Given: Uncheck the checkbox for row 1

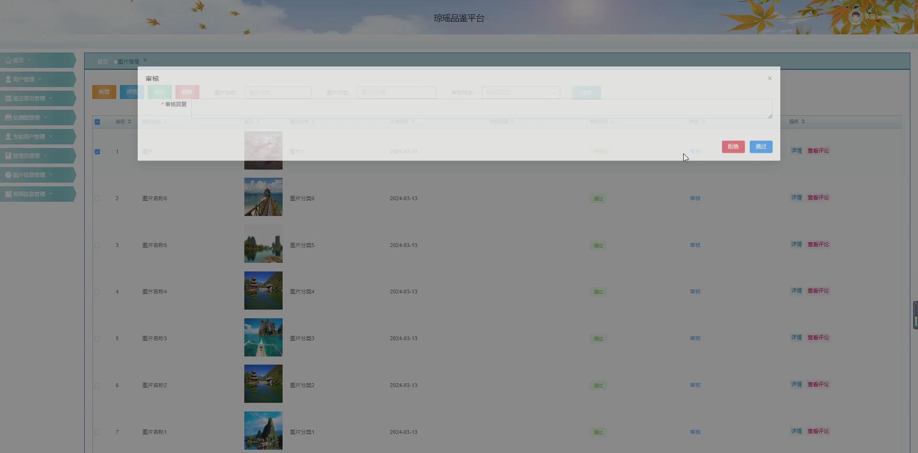Looking at the screenshot, I should pos(97,152).
